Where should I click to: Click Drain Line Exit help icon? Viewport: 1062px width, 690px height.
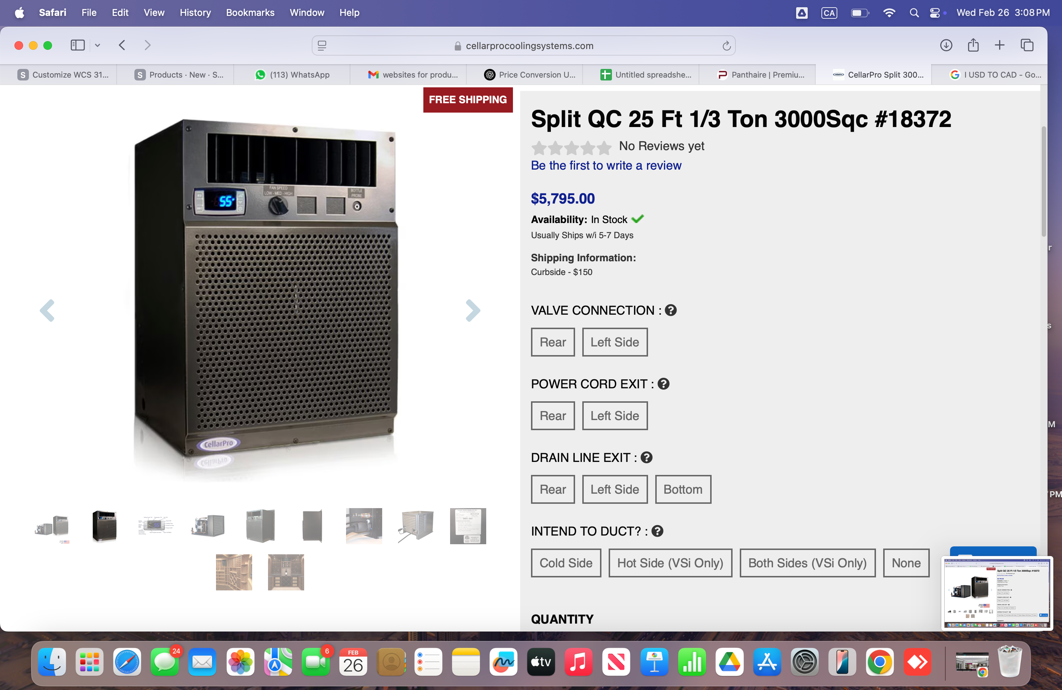coord(646,457)
